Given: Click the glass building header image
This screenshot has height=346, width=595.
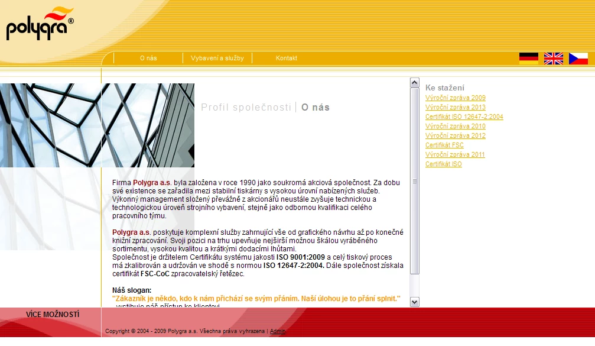Looking at the screenshot, I should click(x=97, y=125).
